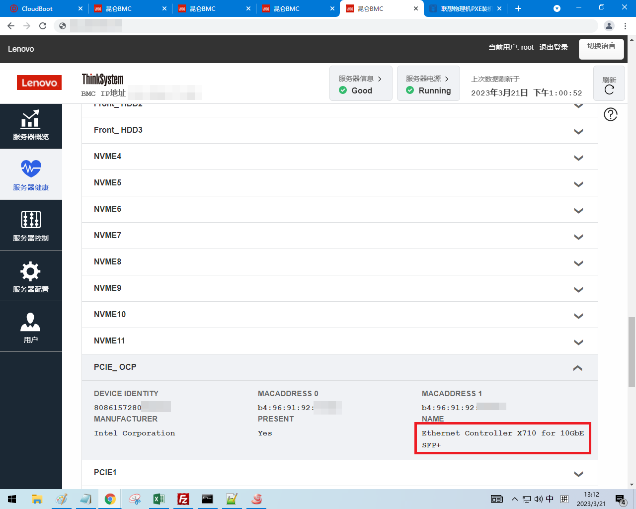
Task: Expand the NVME4 row
Action: [578, 158]
